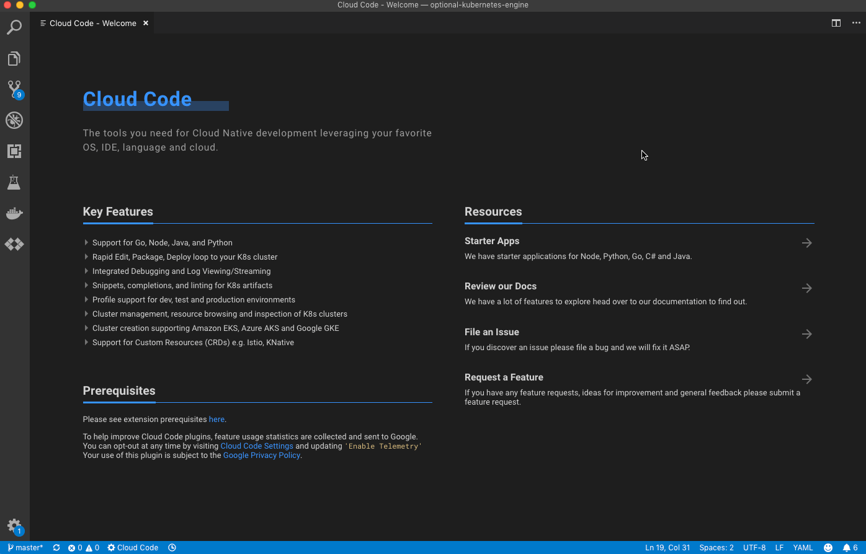Screen dimensions: 866x554
Task: Click the Cloud Code status bar item
Action: pos(133,548)
